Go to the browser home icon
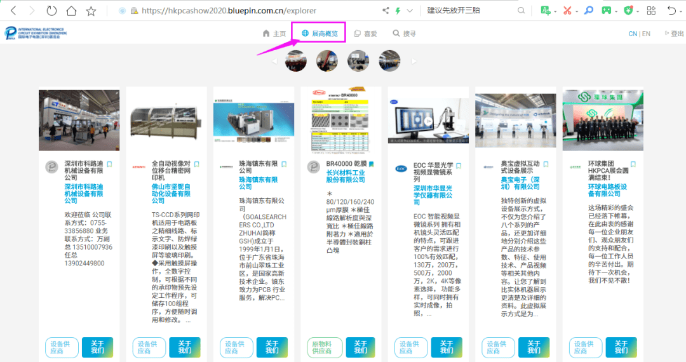The image size is (686, 362). coord(71,11)
